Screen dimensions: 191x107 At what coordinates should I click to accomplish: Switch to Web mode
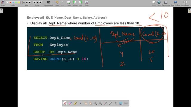[x=159, y=3]
